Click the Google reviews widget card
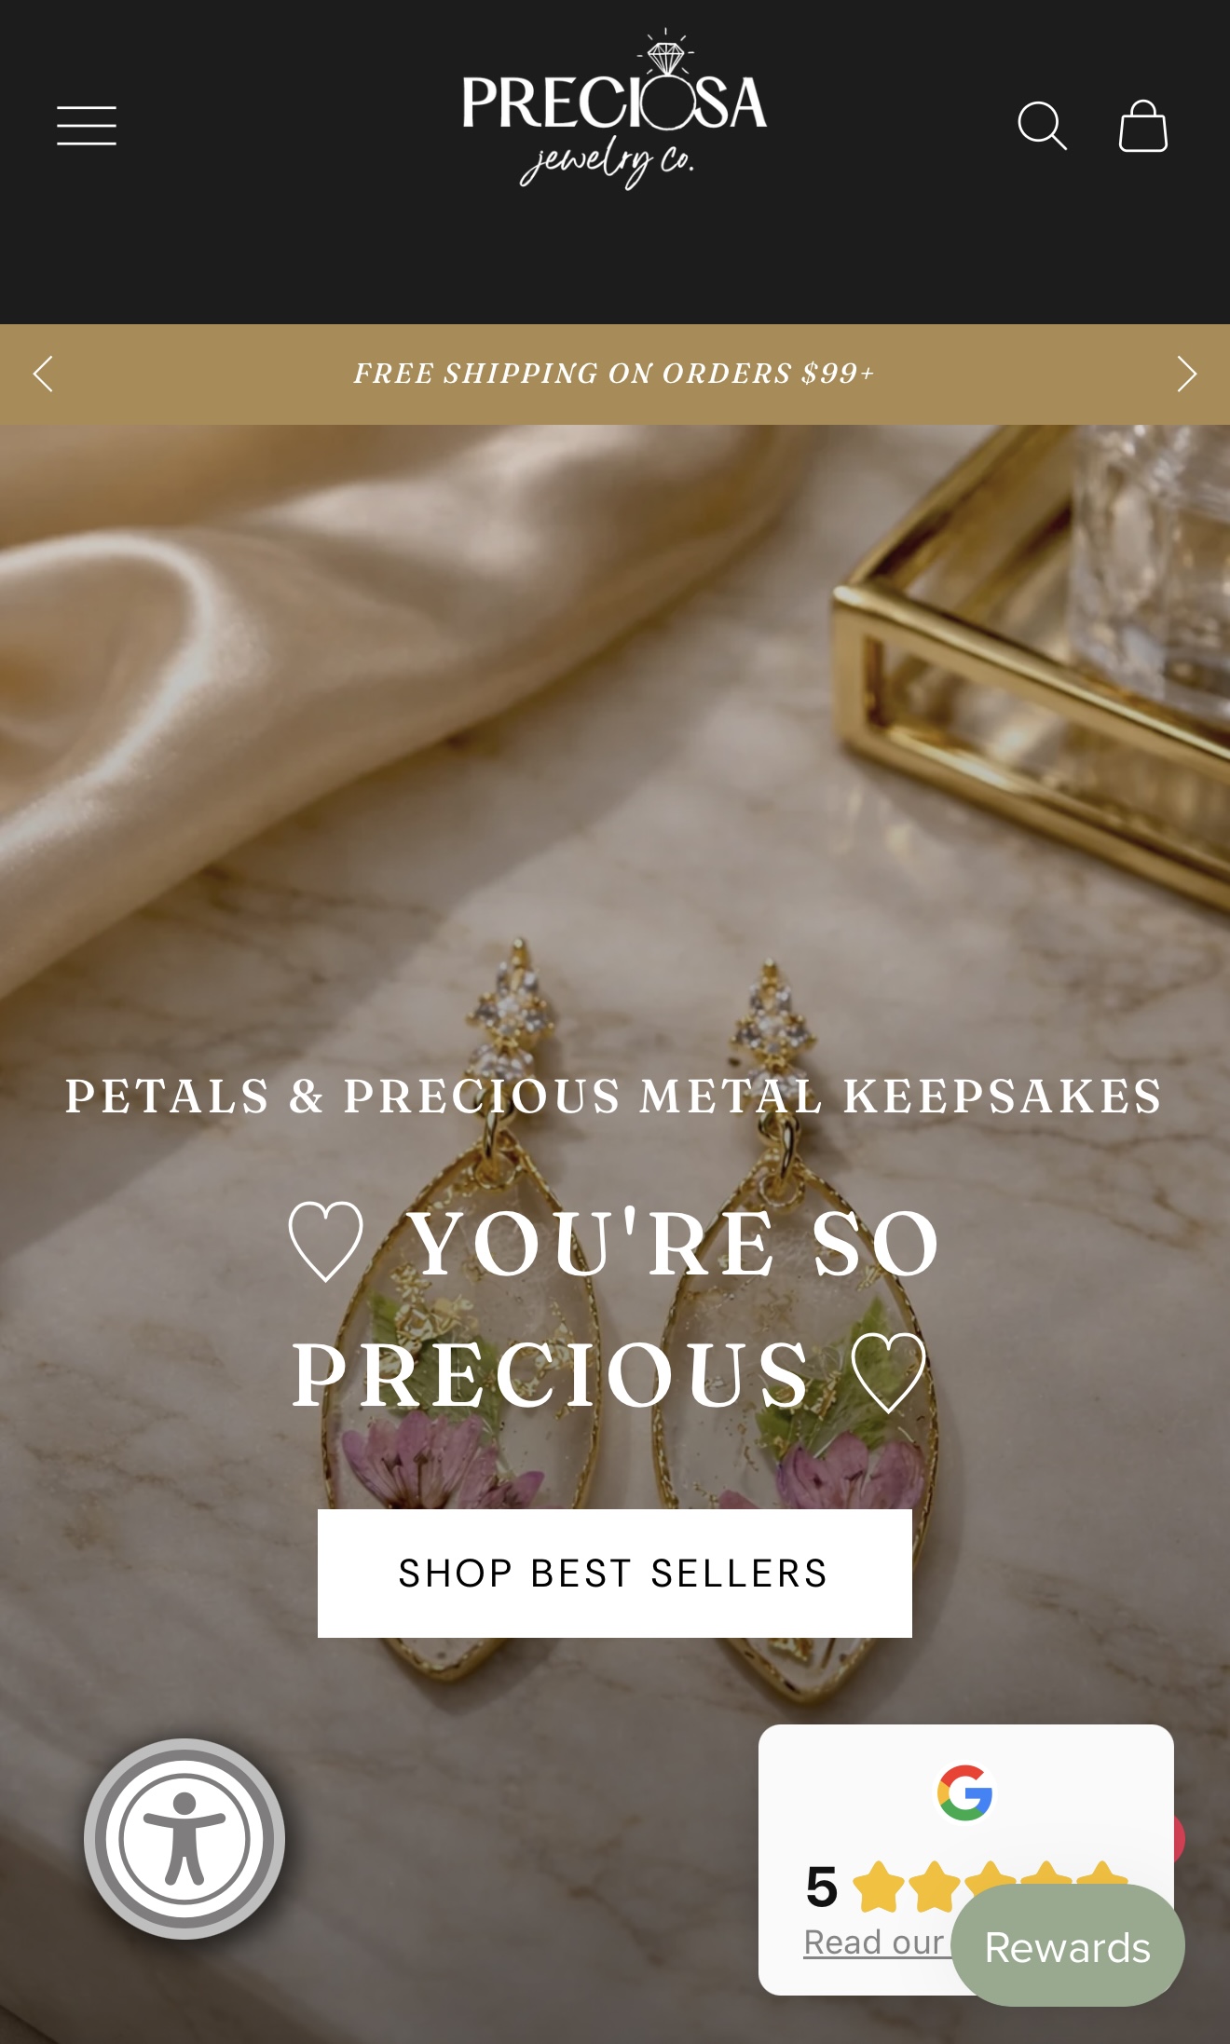Screen dimensions: 1230x2044 pyautogui.click(x=965, y=1860)
